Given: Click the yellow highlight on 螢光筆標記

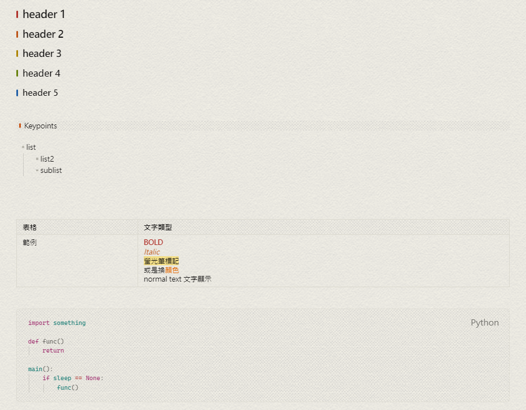Looking at the screenshot, I should 161,261.
